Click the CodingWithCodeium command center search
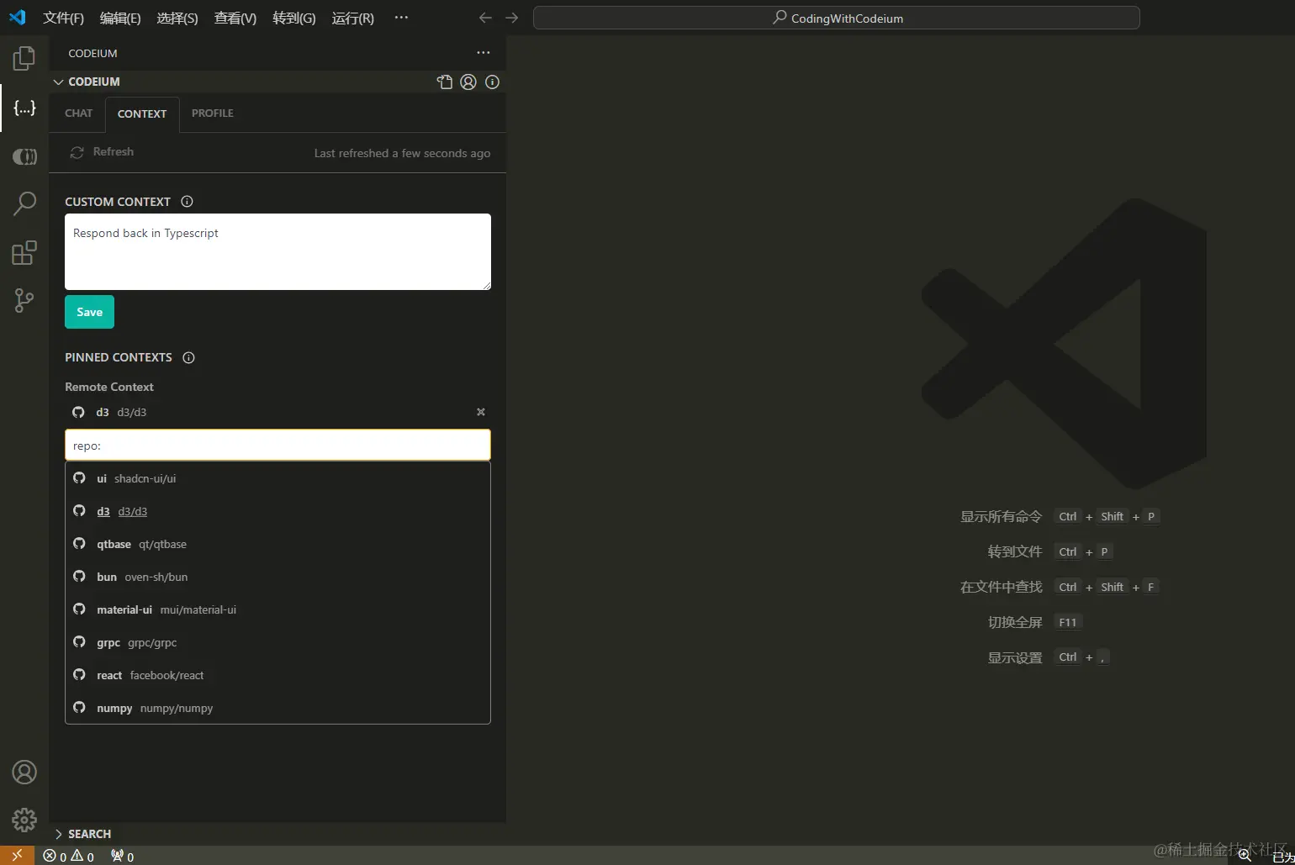Viewport: 1295px width, 865px height. [x=837, y=18]
